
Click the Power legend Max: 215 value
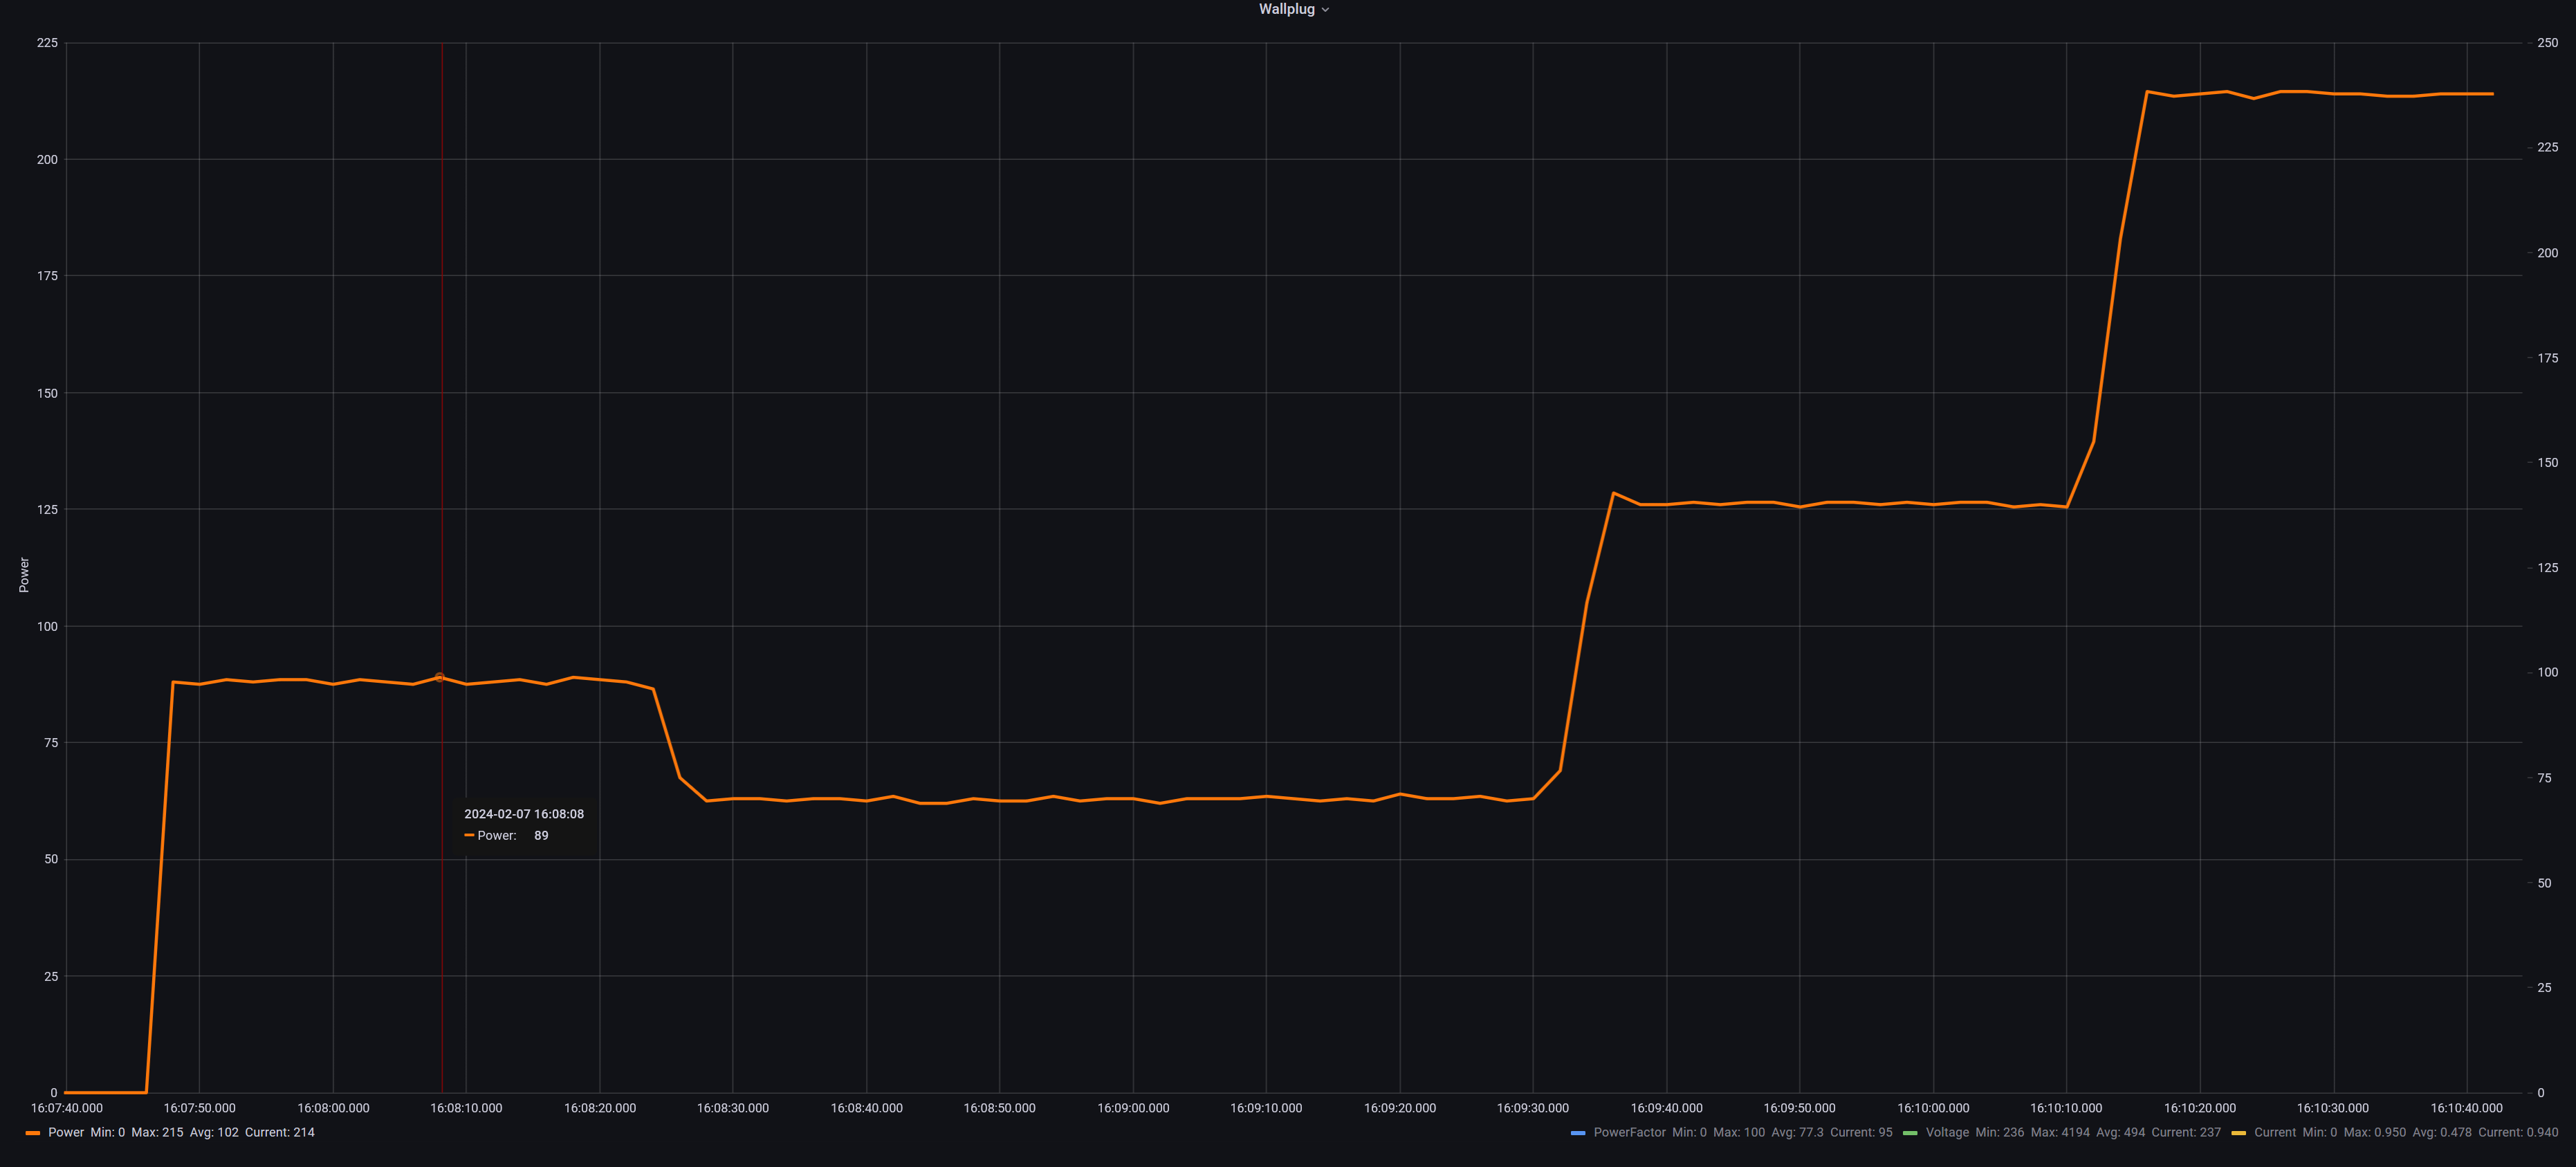point(157,1132)
